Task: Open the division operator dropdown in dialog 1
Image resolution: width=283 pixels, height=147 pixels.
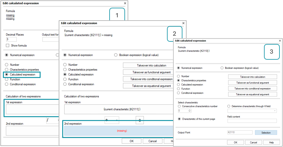Action: click(53, 120)
